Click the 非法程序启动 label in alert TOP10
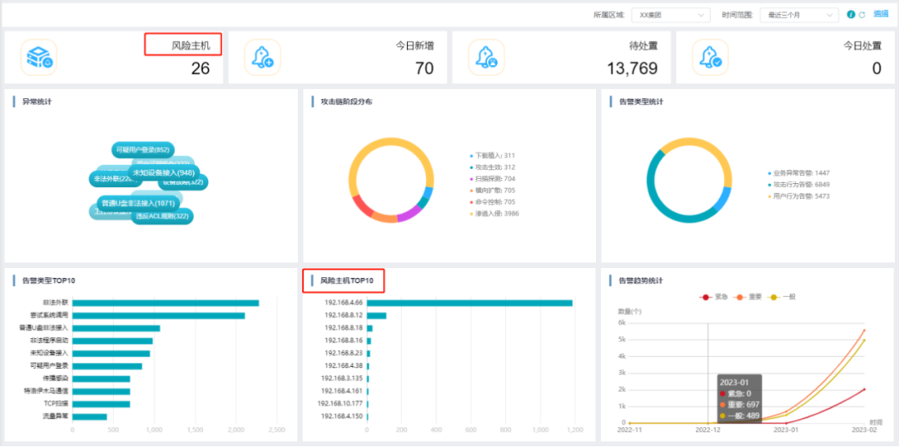The width and height of the screenshot is (899, 447). click(50, 340)
